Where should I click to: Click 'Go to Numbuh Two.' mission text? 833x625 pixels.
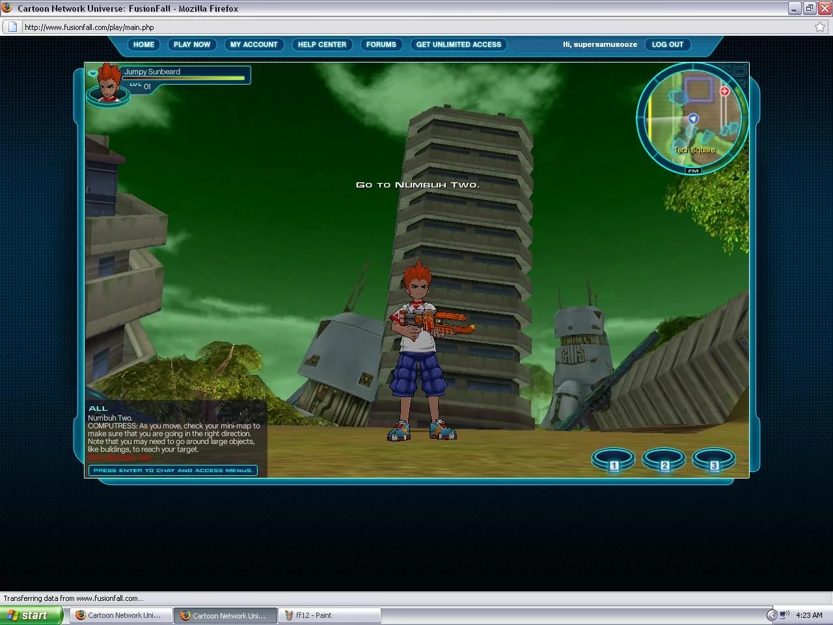point(417,185)
